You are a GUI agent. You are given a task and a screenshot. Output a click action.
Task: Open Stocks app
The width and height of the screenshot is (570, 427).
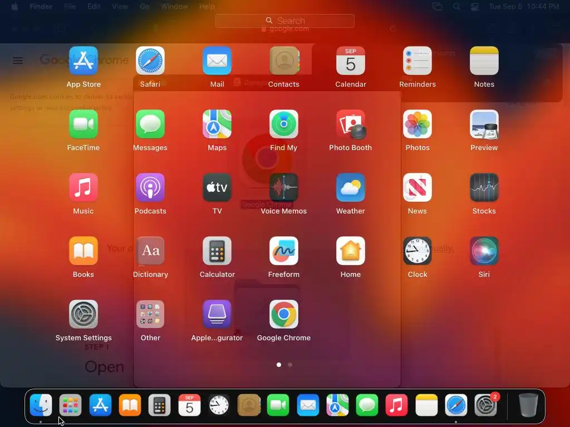point(484,187)
